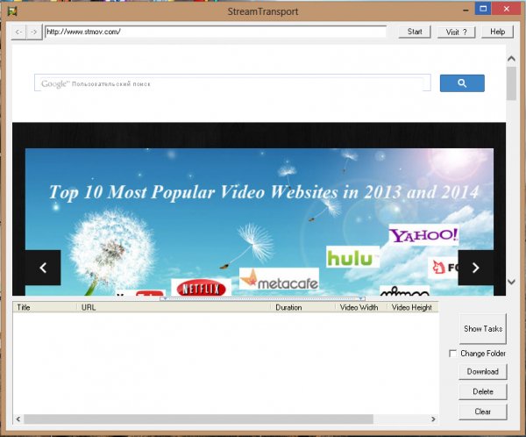Minimize the StreamTransport window

click(466, 10)
